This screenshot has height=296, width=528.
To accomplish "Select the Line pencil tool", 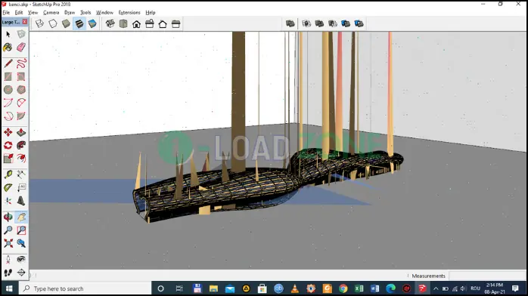I will tap(8, 63).
